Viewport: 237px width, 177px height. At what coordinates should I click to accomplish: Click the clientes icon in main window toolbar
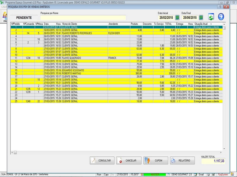point(5,17)
